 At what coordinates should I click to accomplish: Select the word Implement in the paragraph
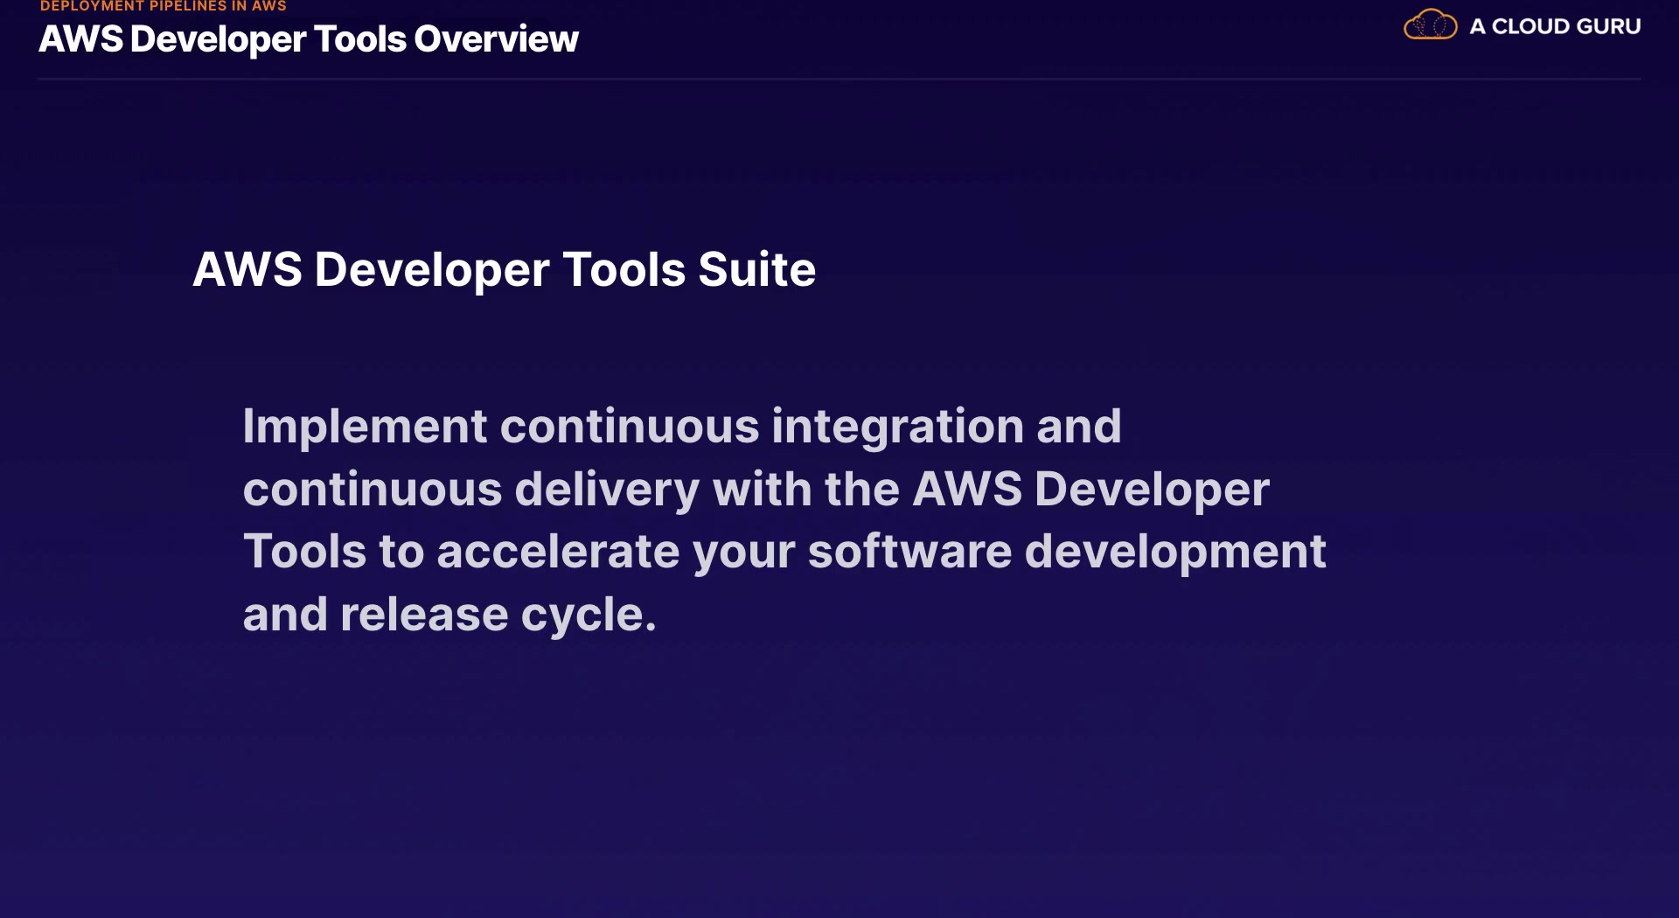365,427
